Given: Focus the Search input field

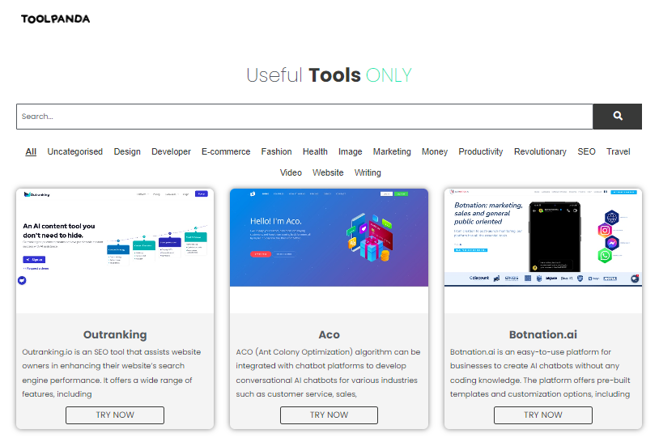Looking at the screenshot, I should point(304,117).
